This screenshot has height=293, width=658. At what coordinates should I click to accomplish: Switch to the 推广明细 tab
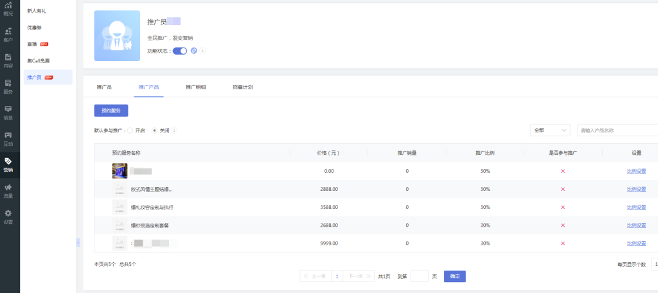(195, 87)
